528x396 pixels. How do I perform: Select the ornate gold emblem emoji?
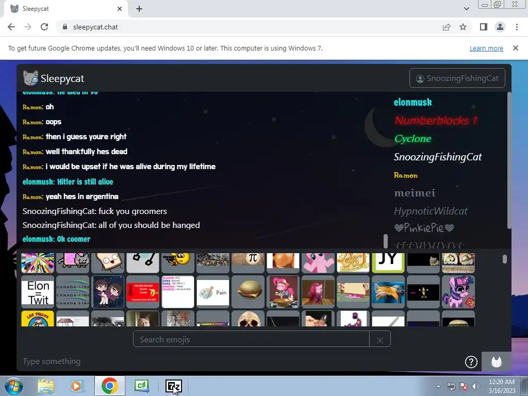pyautogui.click(x=353, y=262)
